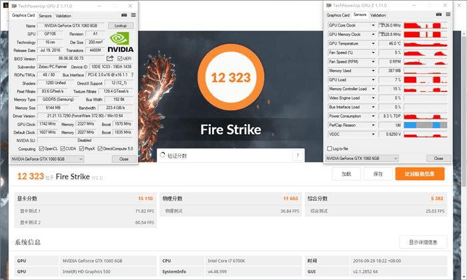The width and height of the screenshot is (467, 280).
Task: Click the 15 110 graphics score value
Action: point(145,199)
